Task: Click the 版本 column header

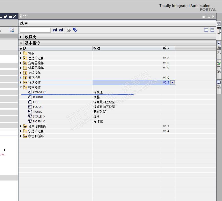Action: (168, 48)
